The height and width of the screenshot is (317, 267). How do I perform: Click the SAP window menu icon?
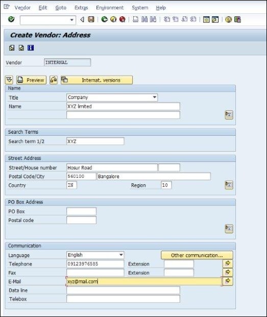[7, 7]
